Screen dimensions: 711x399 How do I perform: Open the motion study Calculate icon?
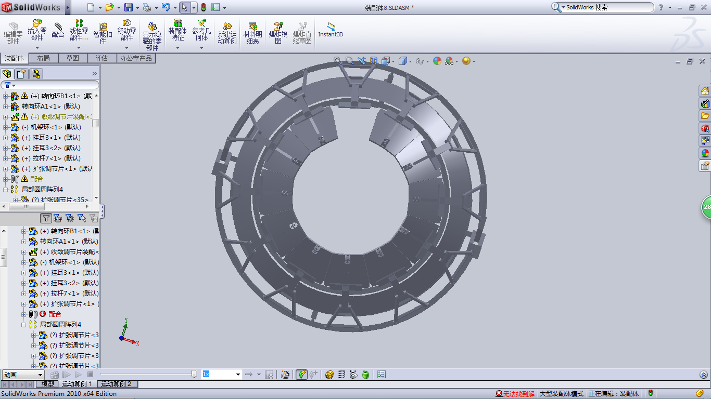point(55,375)
